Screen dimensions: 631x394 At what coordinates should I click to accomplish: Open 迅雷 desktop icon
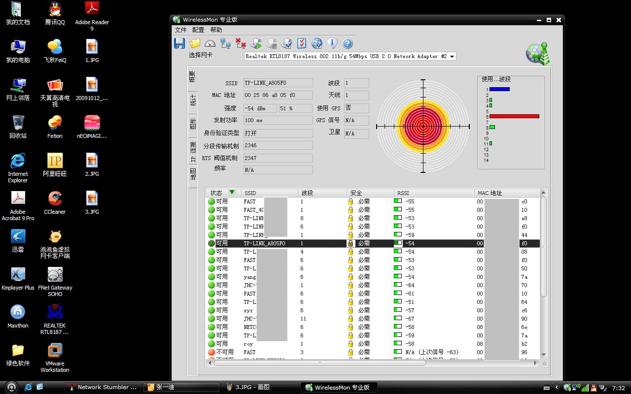18,241
